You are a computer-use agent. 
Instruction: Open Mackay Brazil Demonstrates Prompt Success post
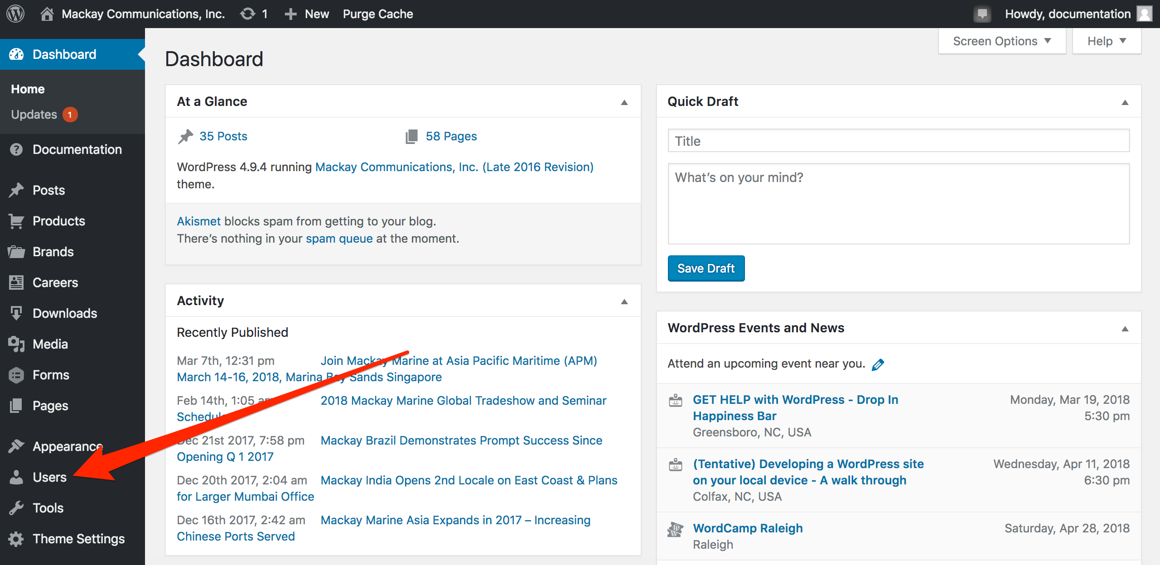(x=461, y=441)
